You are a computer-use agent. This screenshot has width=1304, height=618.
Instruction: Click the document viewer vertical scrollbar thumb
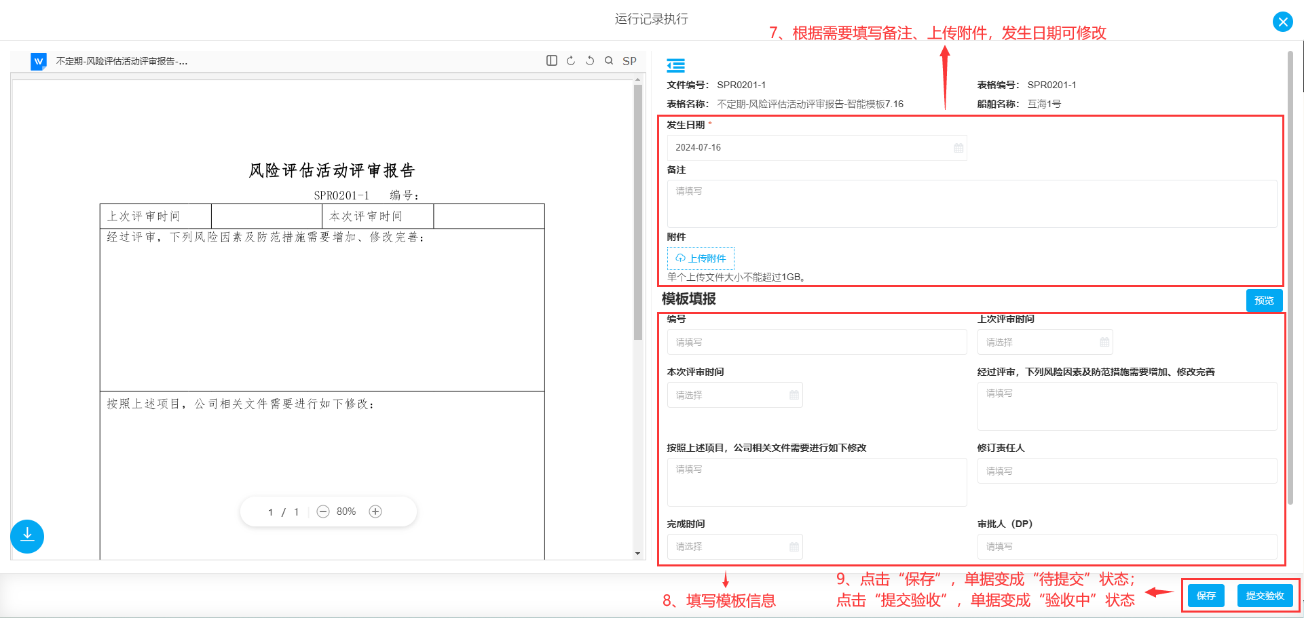(x=637, y=212)
